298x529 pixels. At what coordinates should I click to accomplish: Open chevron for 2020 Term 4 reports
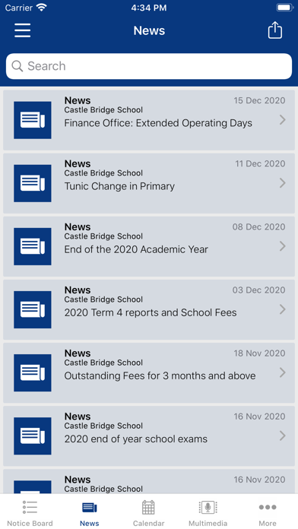click(283, 309)
